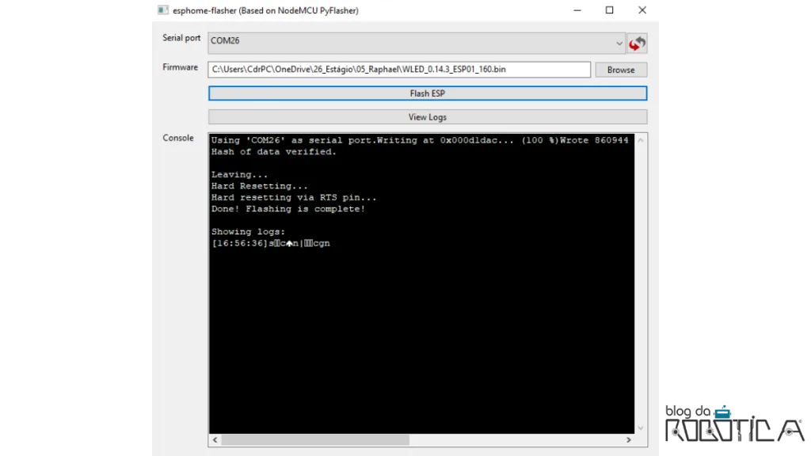Click the horizontal console scrollbar thumb
Image resolution: width=811 pixels, height=456 pixels.
point(315,439)
